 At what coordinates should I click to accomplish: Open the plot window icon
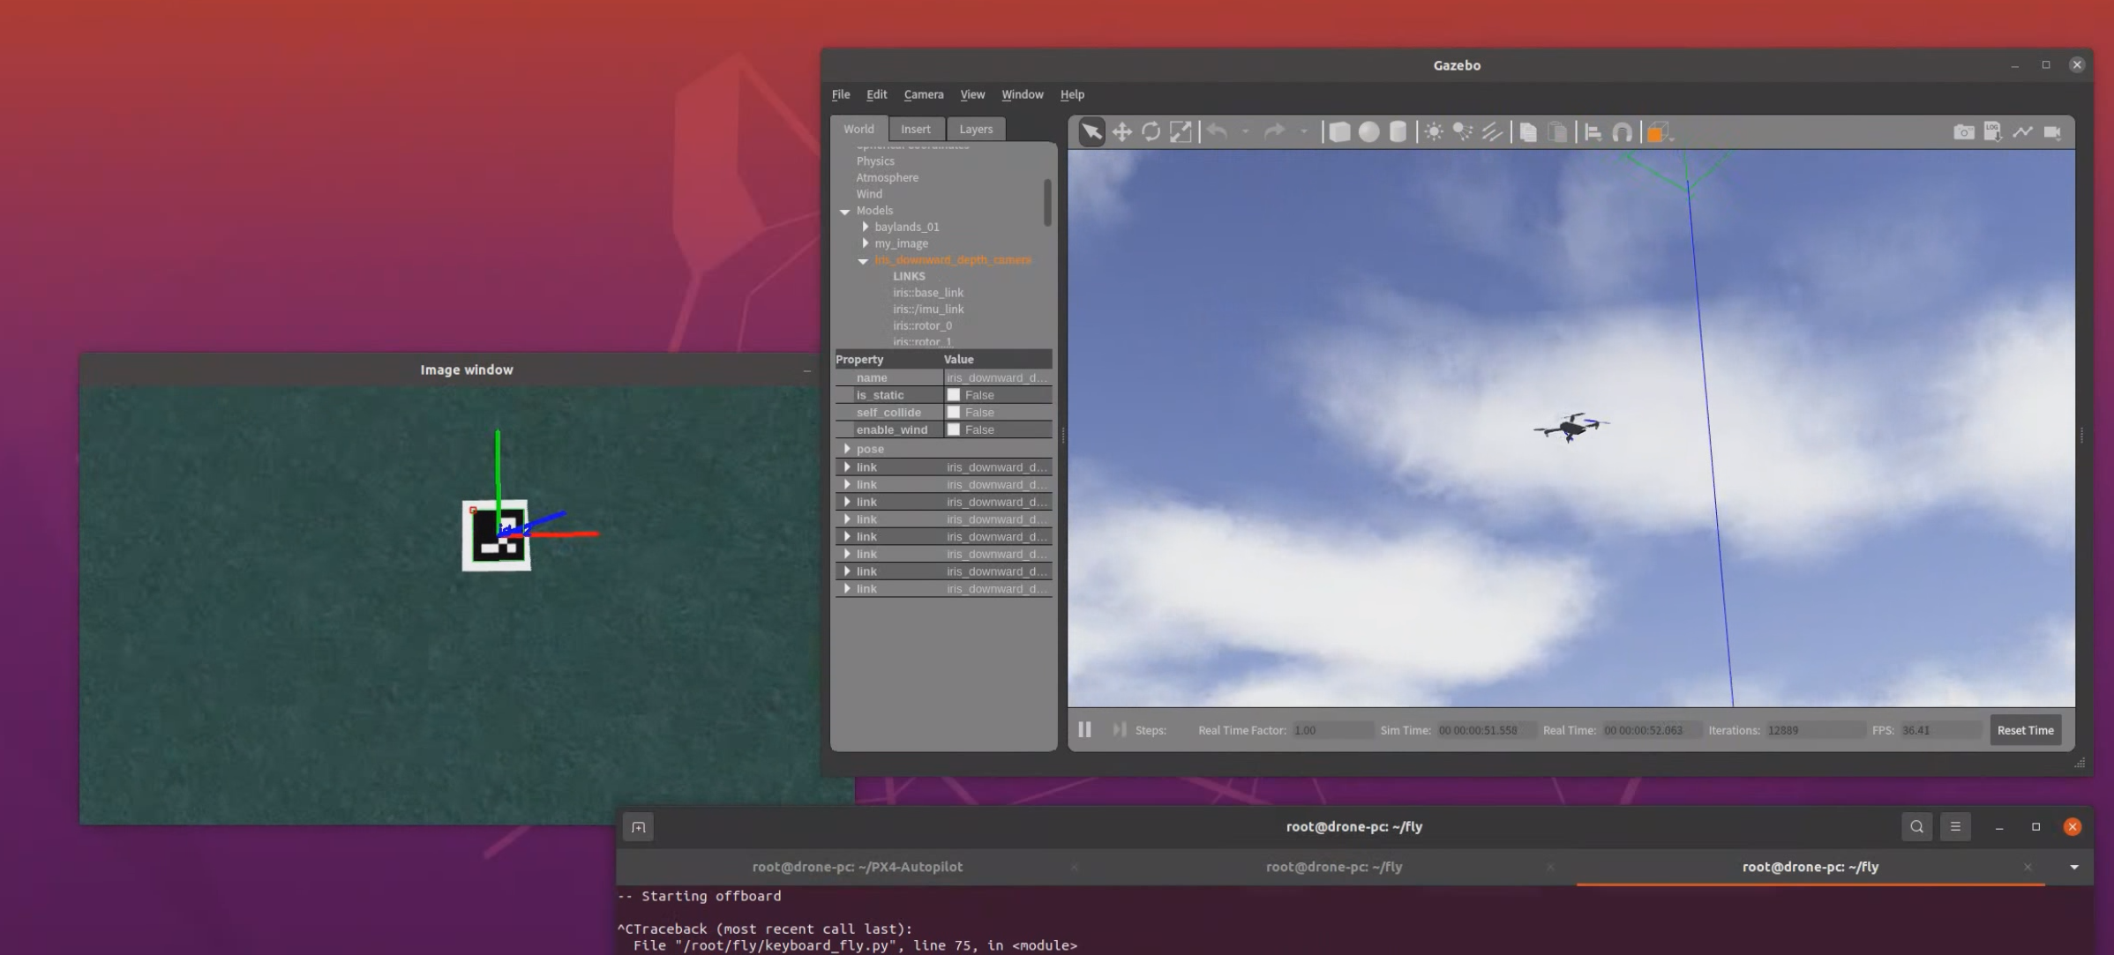click(2022, 132)
